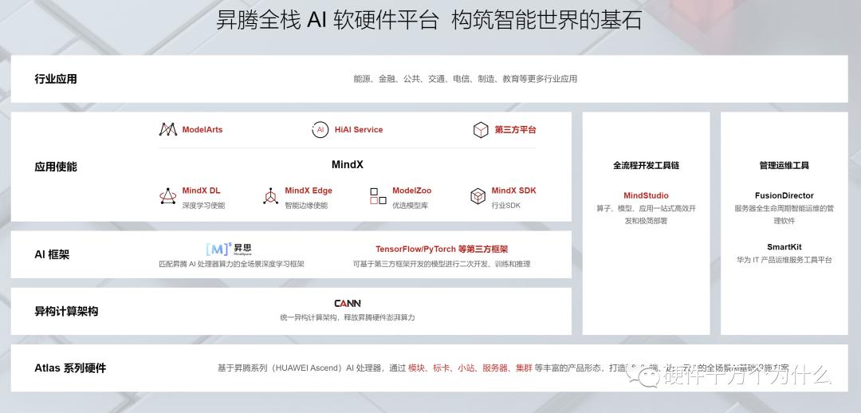This screenshot has height=413, width=861.
Task: Click the 匹配昇腾 AI 处理器算力 description
Action: 231,264
